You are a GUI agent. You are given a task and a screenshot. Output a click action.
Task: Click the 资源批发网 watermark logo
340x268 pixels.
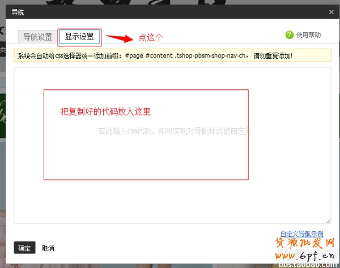306,243
